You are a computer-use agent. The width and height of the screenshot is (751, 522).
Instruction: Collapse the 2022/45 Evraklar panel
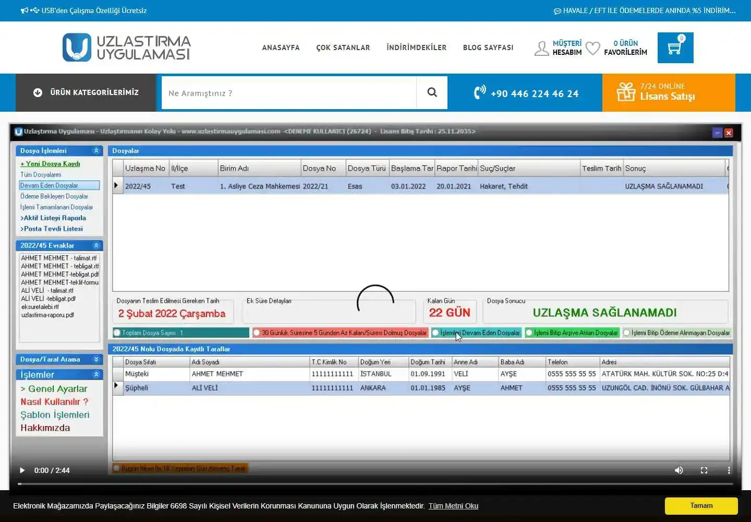[96, 245]
